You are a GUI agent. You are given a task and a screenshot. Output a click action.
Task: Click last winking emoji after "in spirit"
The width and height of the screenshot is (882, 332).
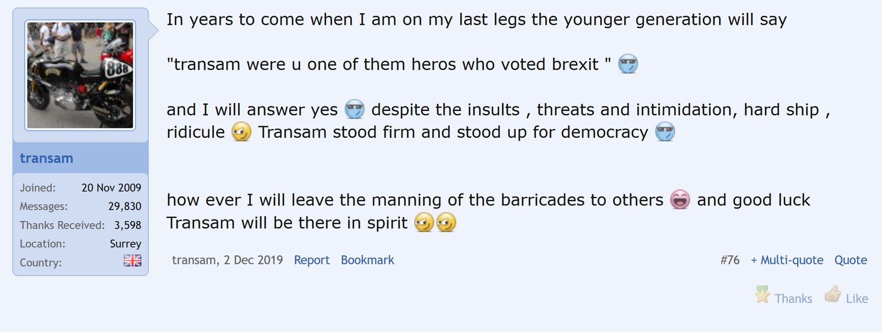pos(446,223)
